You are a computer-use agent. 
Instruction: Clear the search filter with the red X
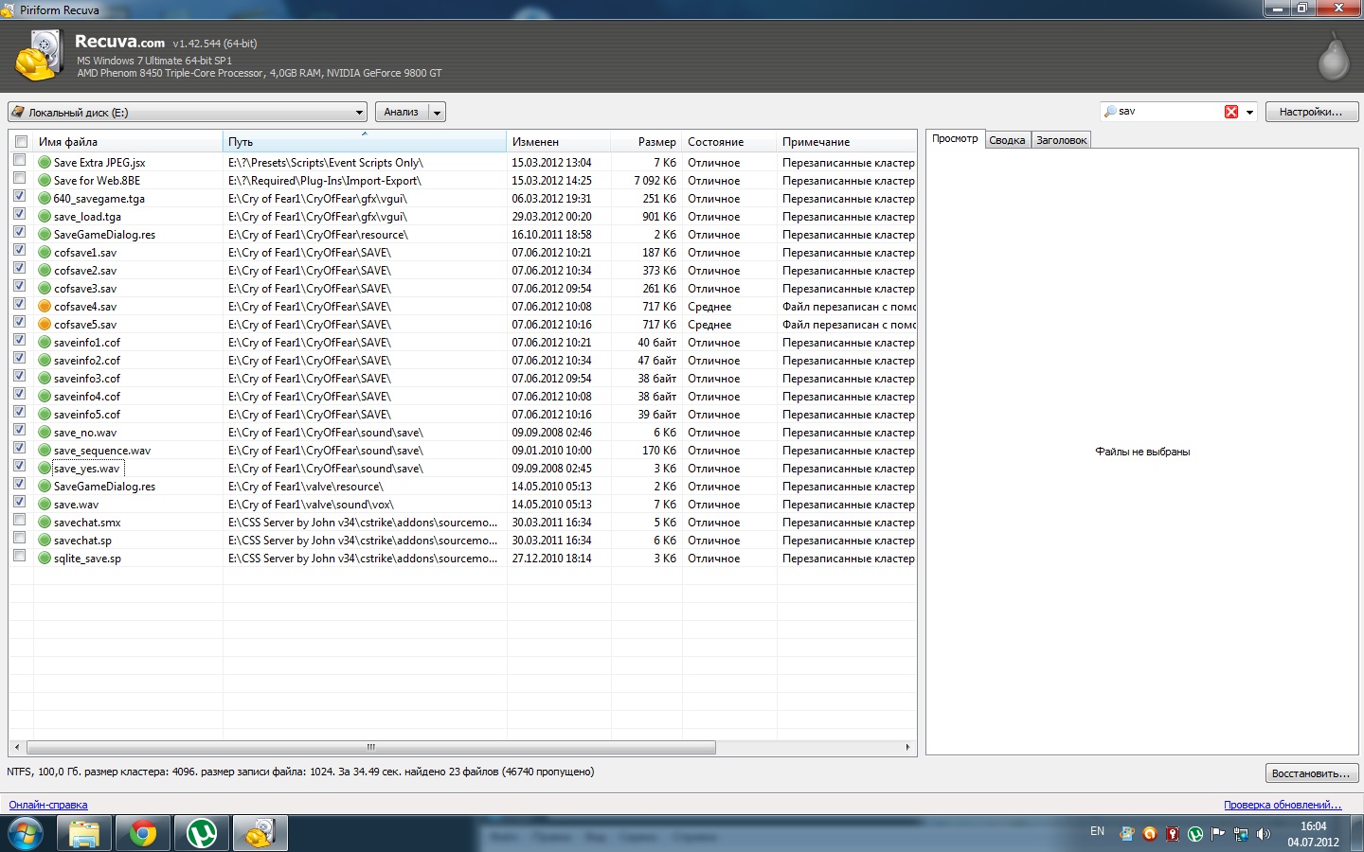pyautogui.click(x=1231, y=112)
